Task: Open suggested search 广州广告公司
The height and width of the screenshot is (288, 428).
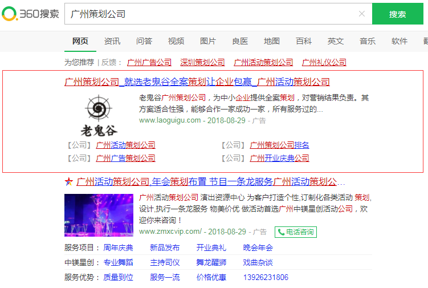Action: 149,62
